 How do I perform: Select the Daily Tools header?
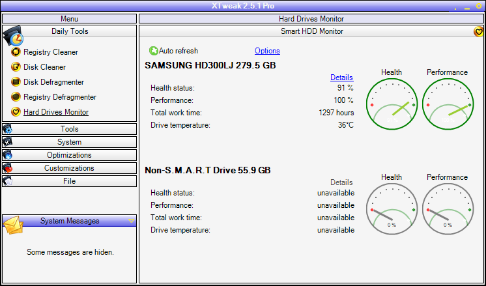[x=70, y=31]
